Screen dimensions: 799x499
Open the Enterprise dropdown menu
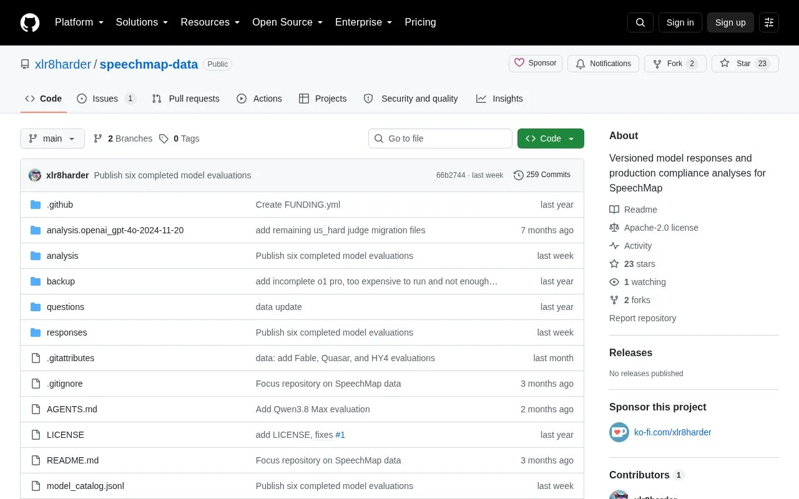(x=364, y=22)
